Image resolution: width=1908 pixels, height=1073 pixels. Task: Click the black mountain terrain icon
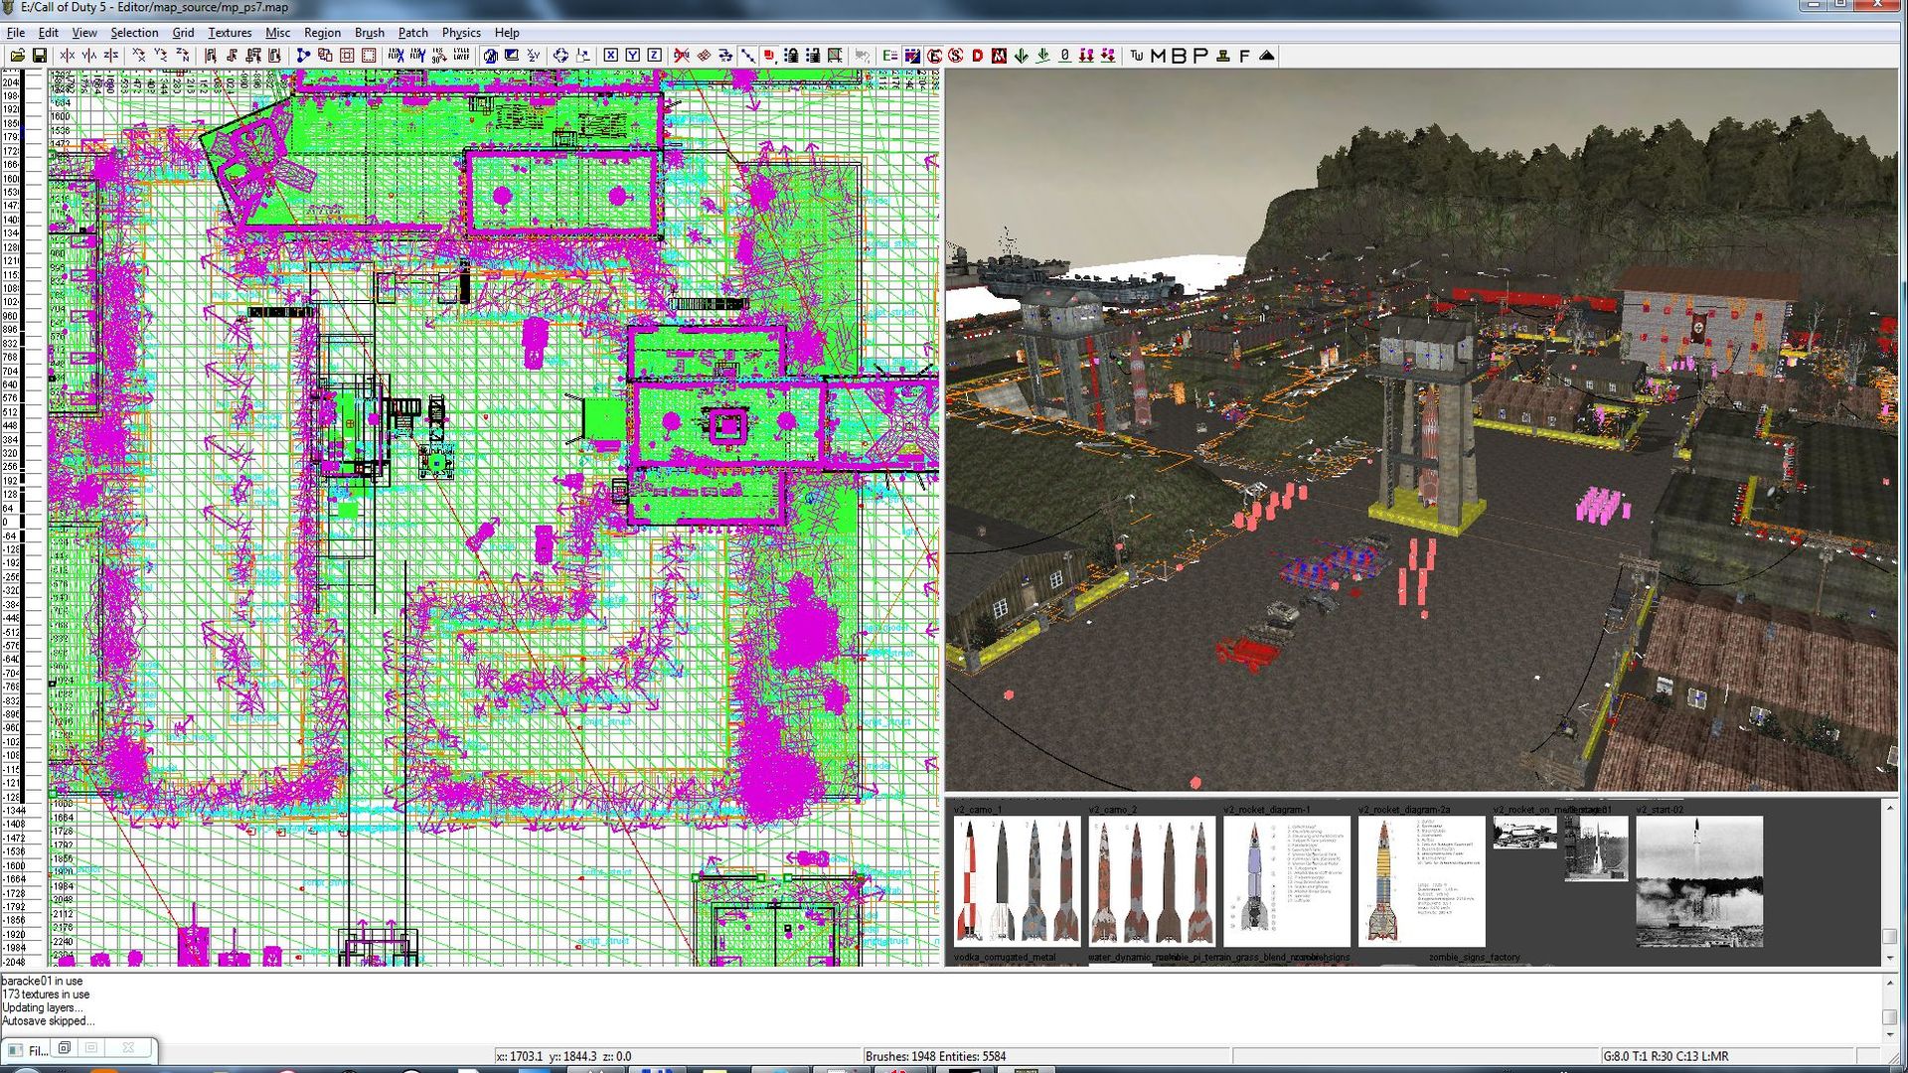pyautogui.click(x=1267, y=56)
